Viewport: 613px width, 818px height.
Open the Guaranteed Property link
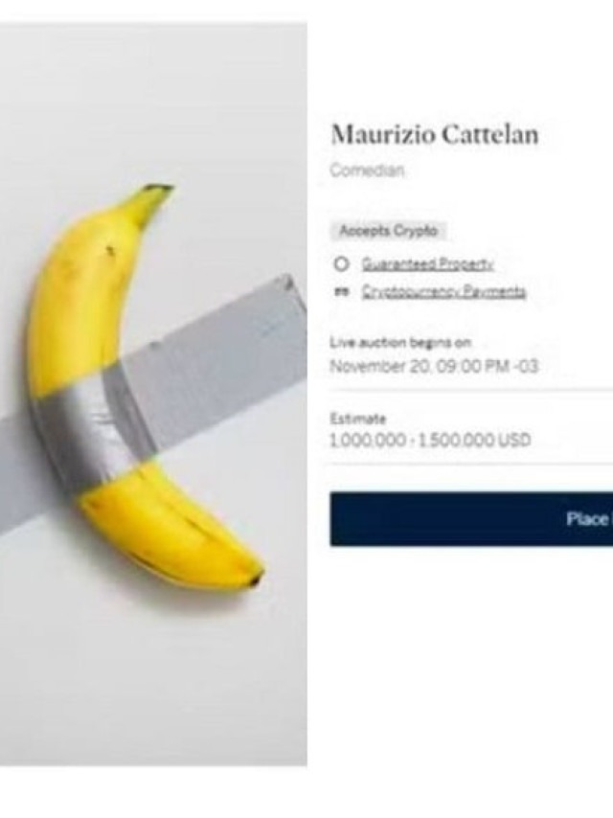point(428,264)
